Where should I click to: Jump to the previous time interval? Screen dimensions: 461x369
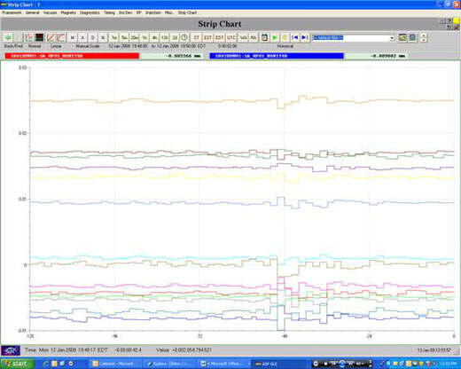point(295,37)
